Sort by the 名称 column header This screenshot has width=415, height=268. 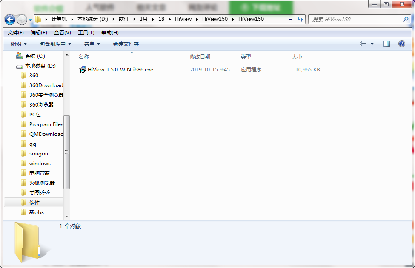(132, 56)
